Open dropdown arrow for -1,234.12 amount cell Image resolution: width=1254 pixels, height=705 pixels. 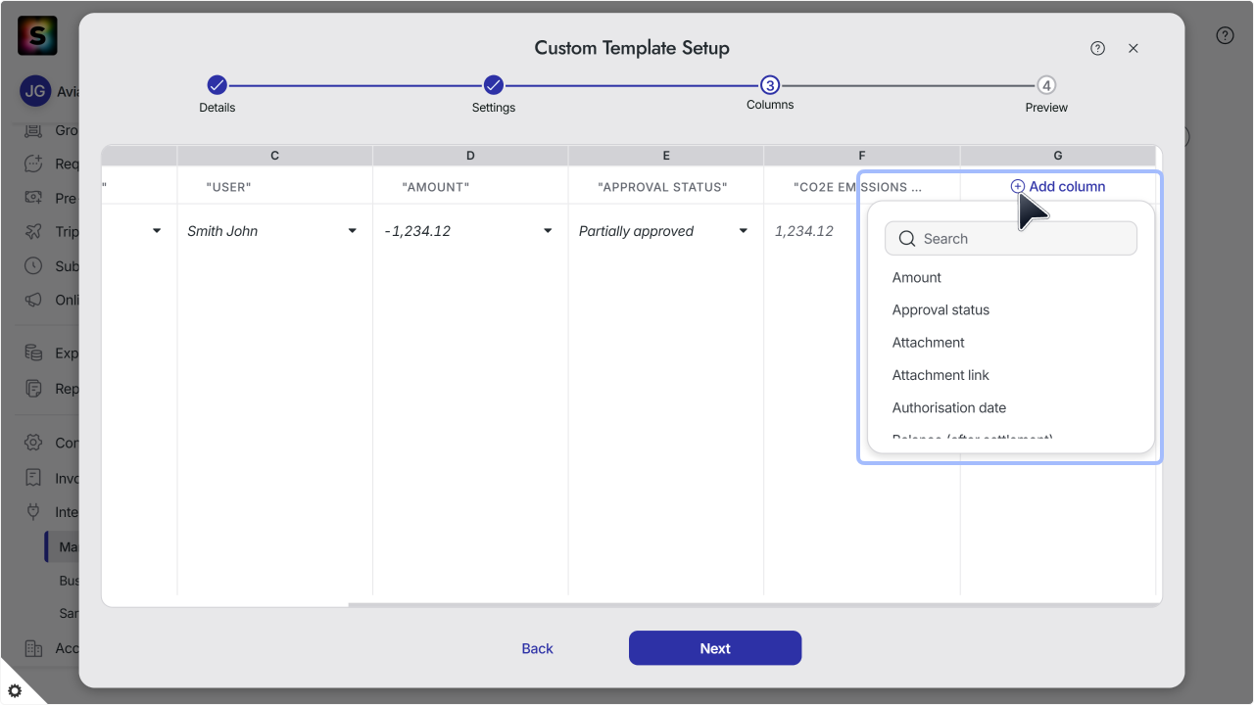(x=548, y=231)
